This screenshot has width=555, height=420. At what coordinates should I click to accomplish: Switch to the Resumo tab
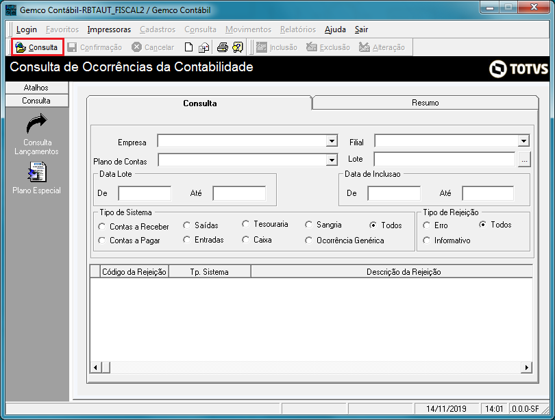coord(425,103)
